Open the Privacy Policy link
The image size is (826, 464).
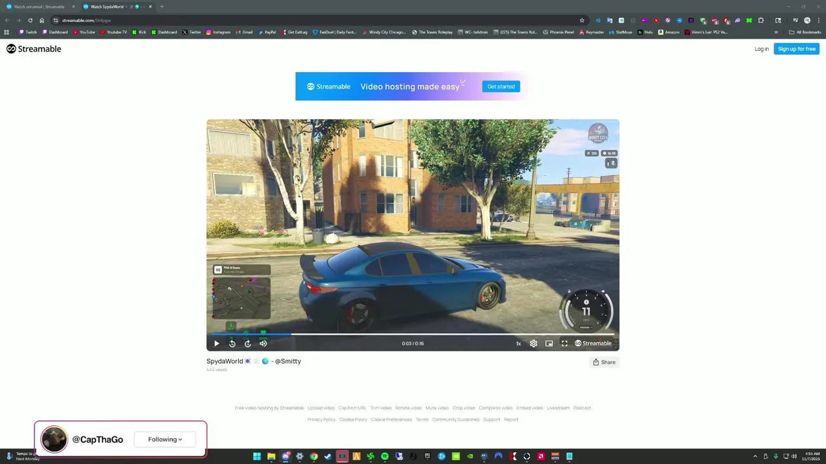[x=321, y=420]
